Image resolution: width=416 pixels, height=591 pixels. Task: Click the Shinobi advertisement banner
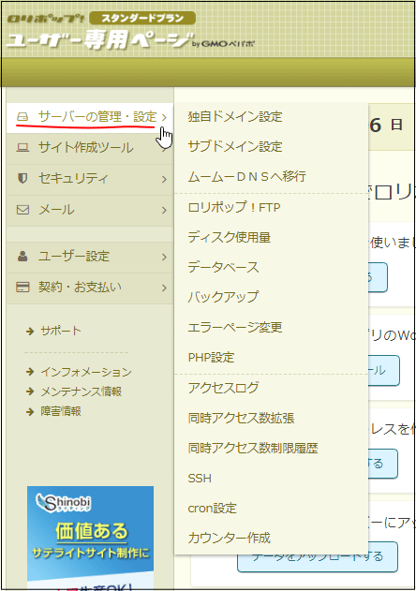pyautogui.click(x=90, y=537)
